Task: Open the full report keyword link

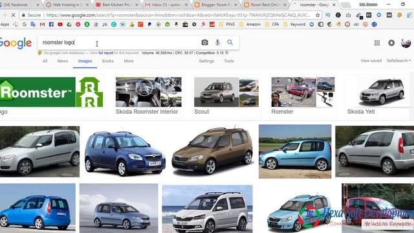Action: [106, 53]
